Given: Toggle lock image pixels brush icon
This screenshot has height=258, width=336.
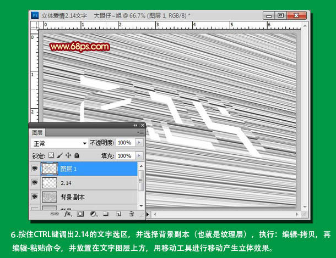Looking at the screenshot, I should coord(60,155).
